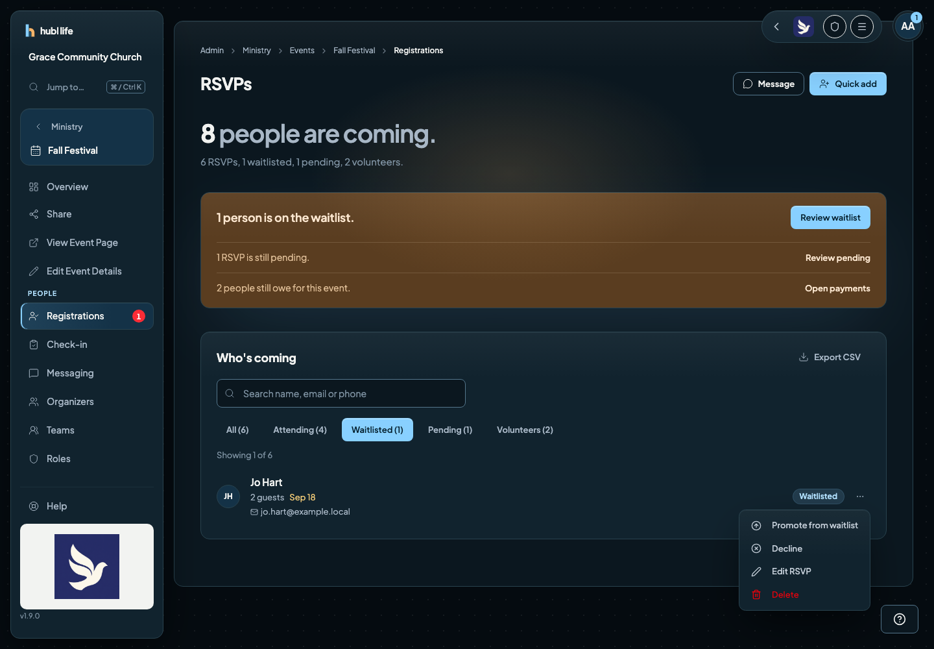Click the Message button
This screenshot has width=934, height=649.
769,84
